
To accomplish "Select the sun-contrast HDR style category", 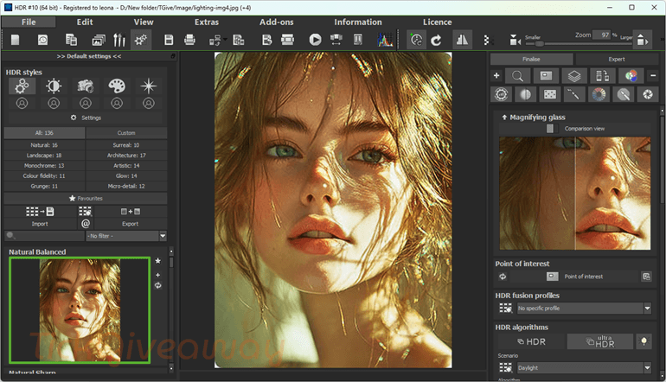I will [54, 86].
